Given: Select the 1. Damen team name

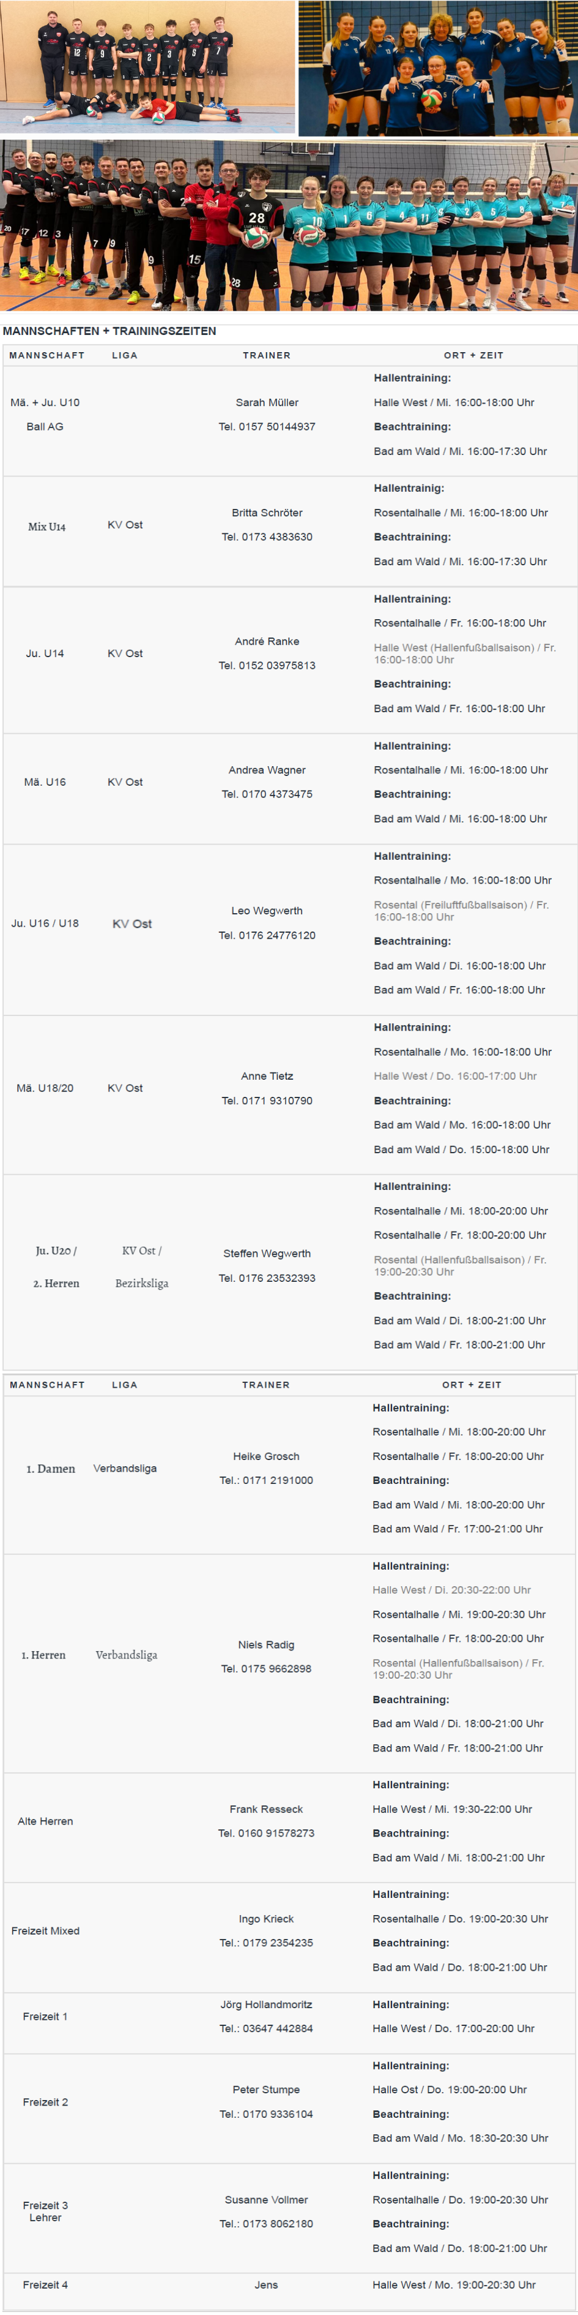Looking at the screenshot, I should [x=51, y=1469].
